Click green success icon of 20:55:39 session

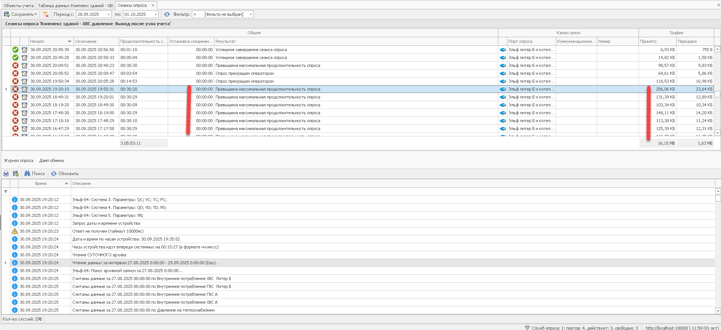click(15, 50)
